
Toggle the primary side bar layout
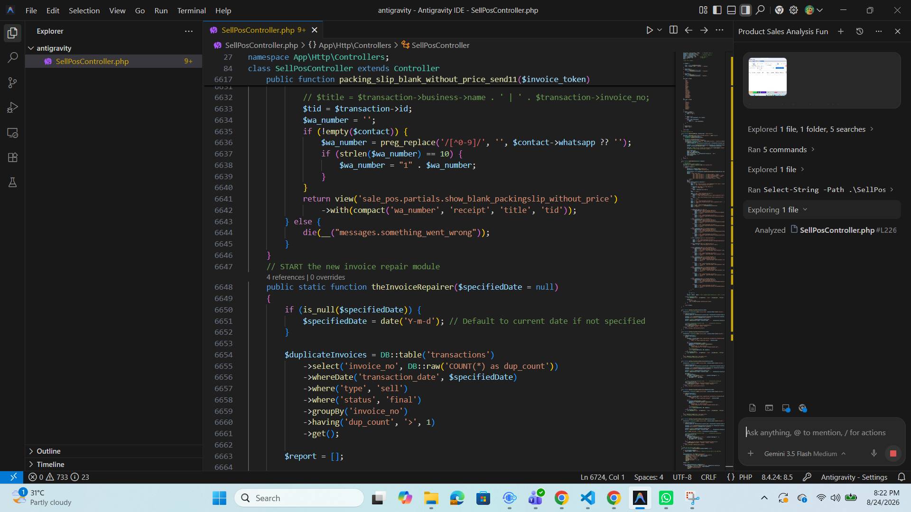[717, 10]
